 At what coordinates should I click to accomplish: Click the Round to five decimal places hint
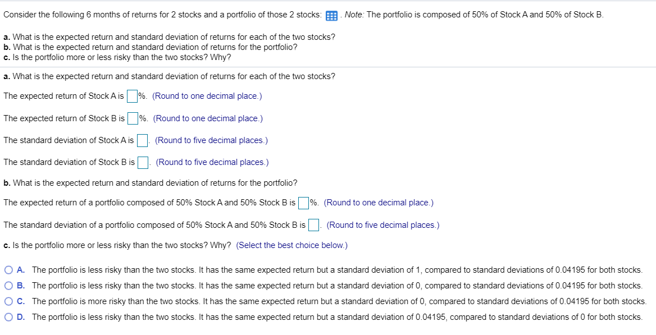pyautogui.click(x=211, y=140)
